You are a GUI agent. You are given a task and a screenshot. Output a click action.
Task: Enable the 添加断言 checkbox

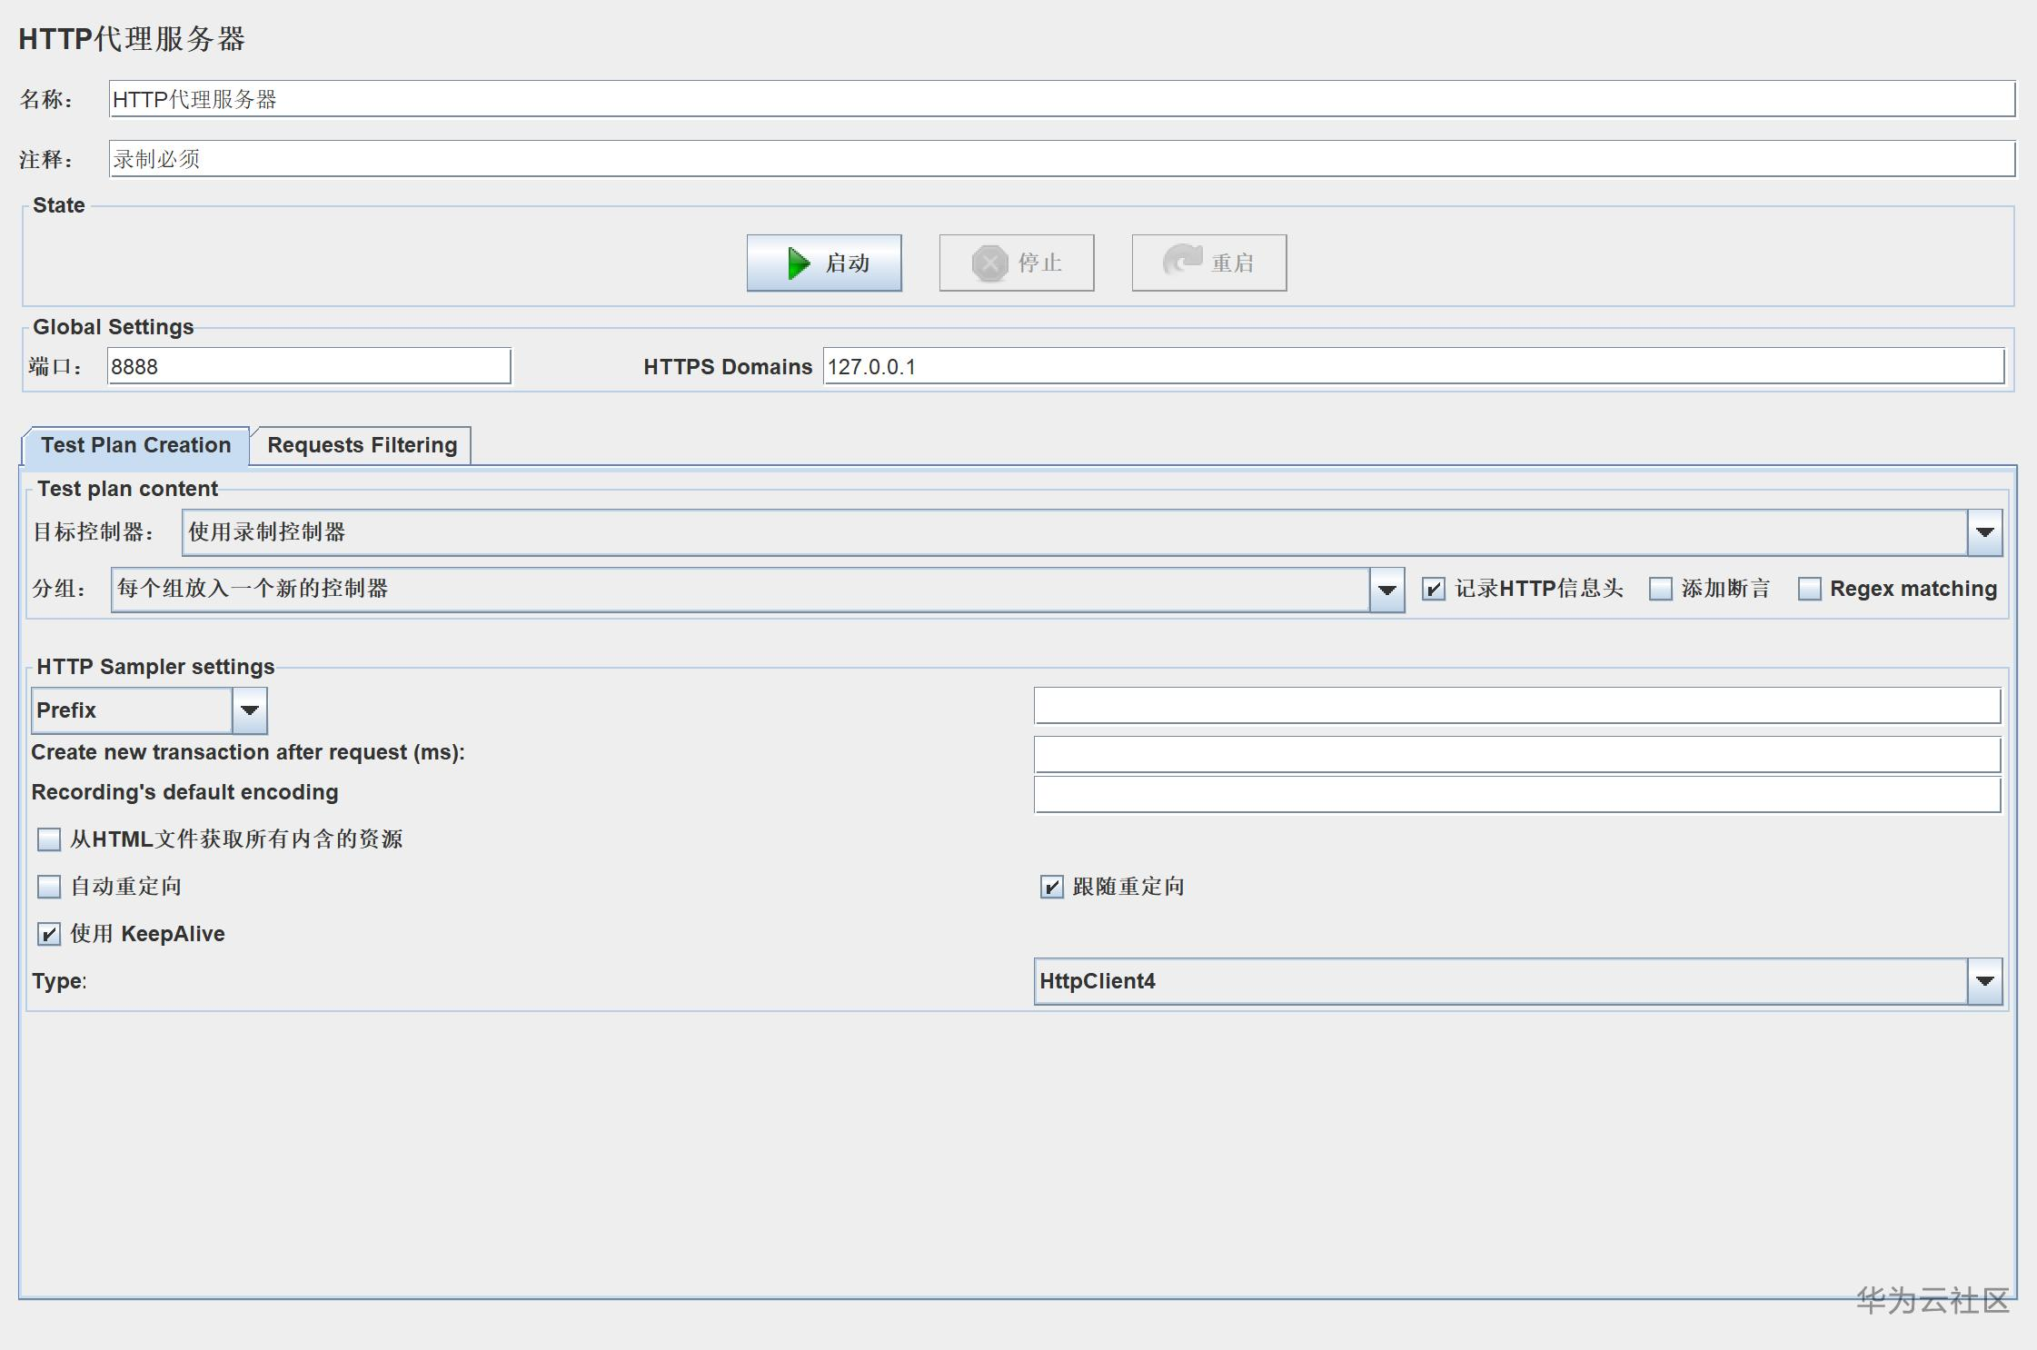[x=1660, y=589]
